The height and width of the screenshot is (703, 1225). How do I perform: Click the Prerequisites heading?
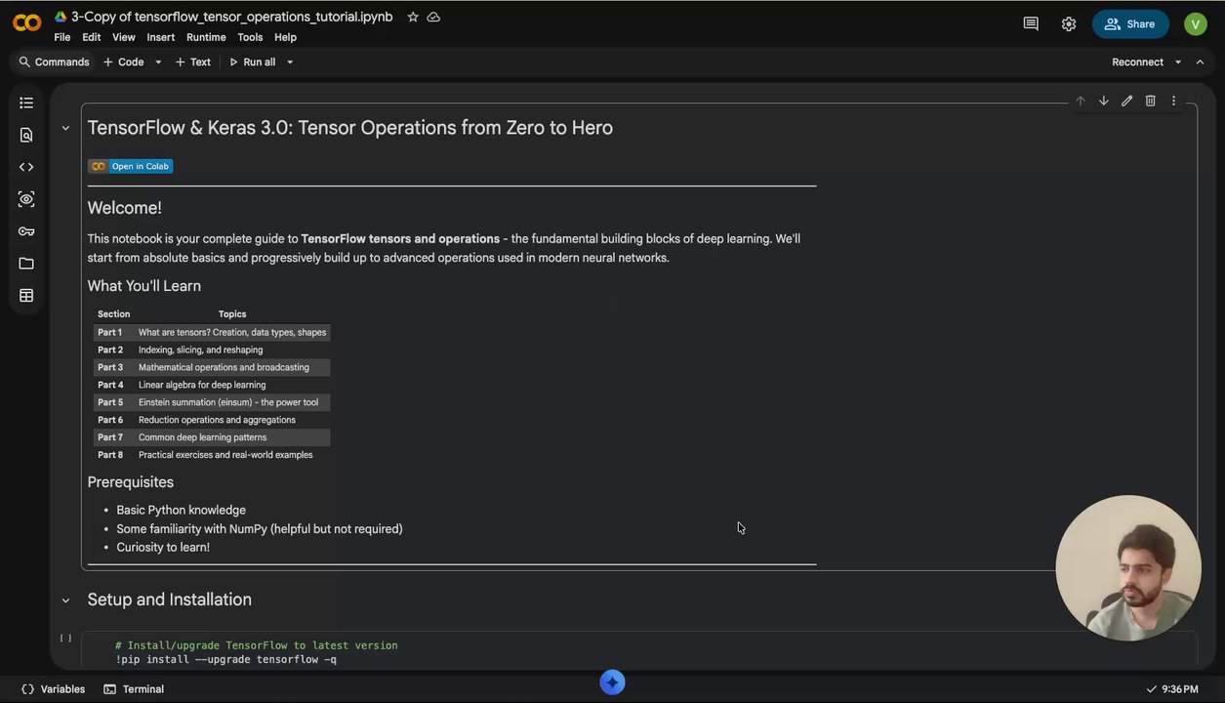coord(131,482)
